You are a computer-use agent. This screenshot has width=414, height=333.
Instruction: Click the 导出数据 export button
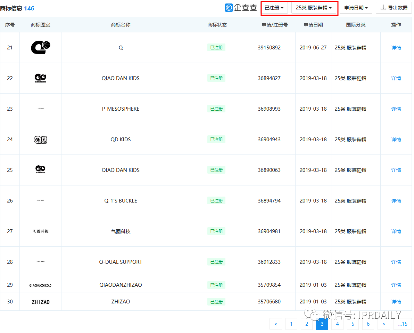click(x=394, y=8)
